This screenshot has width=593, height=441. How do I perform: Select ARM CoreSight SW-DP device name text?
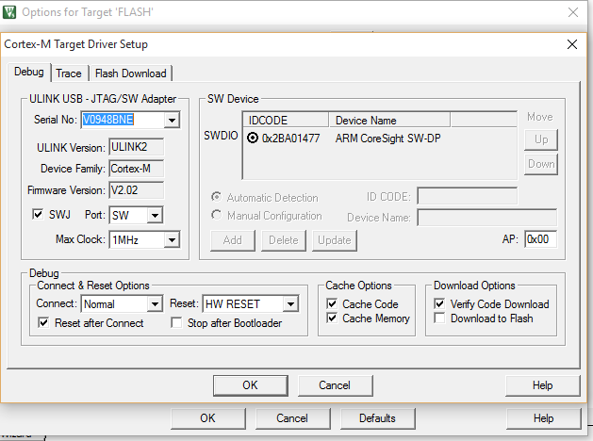point(388,139)
